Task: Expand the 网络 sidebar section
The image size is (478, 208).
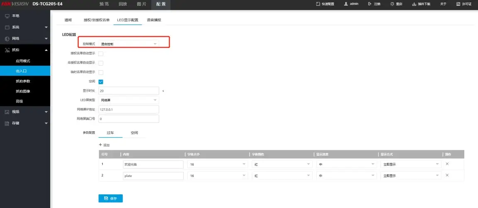Action: pos(25,39)
